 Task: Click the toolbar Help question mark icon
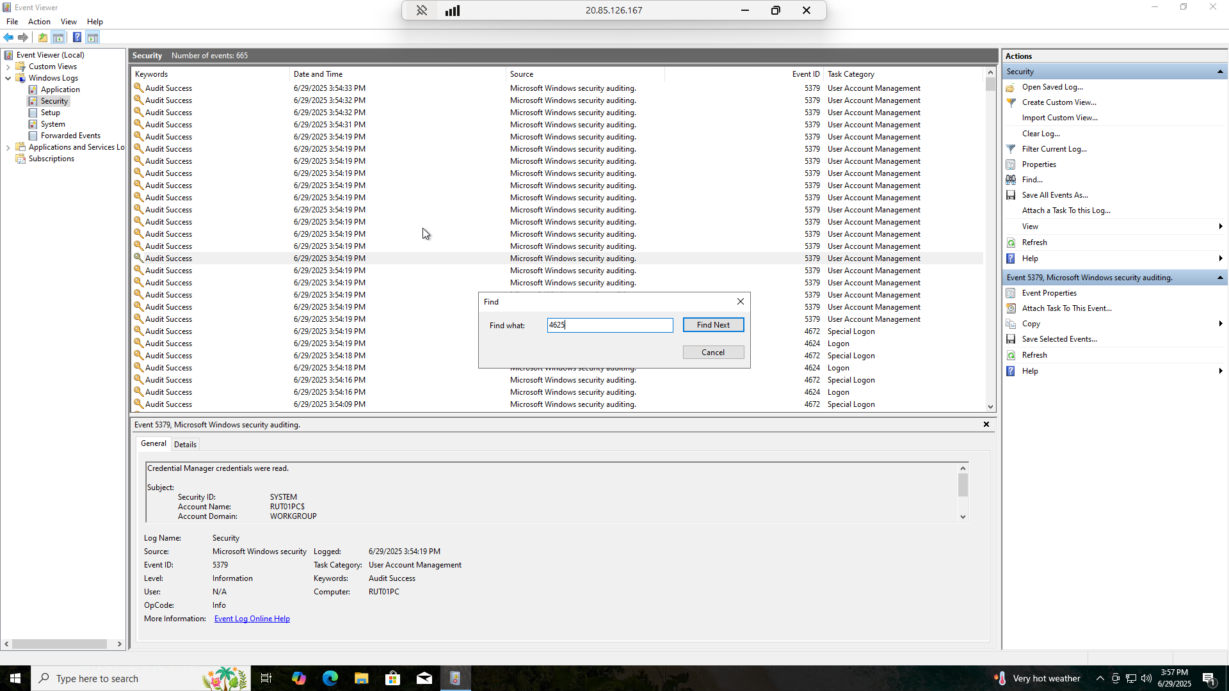pyautogui.click(x=77, y=37)
